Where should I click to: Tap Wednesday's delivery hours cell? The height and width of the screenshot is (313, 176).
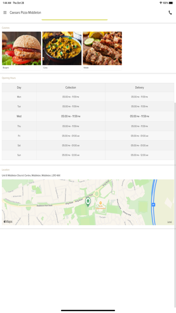tap(140, 116)
